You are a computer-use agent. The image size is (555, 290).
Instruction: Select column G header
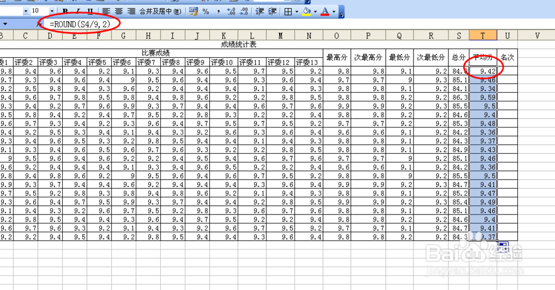tap(124, 35)
